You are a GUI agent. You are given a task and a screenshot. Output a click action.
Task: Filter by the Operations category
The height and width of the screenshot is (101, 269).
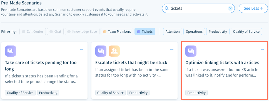coord(194,32)
